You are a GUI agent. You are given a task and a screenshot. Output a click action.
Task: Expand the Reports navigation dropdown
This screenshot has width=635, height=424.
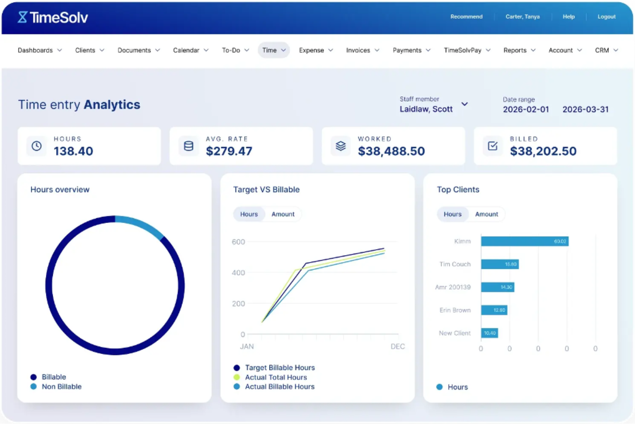coord(519,50)
